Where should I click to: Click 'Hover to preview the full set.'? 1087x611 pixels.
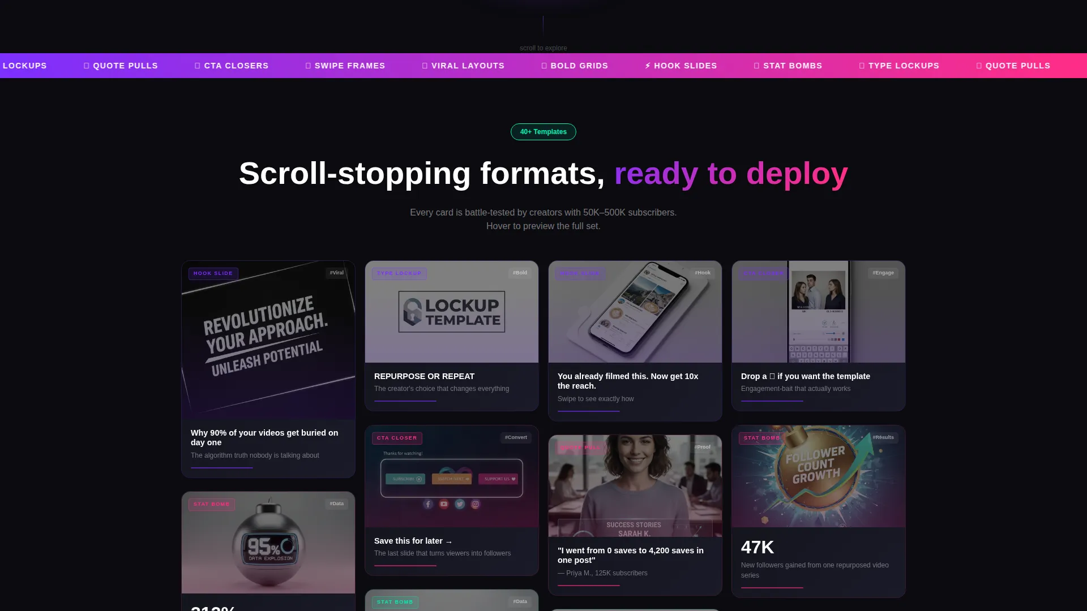543,226
